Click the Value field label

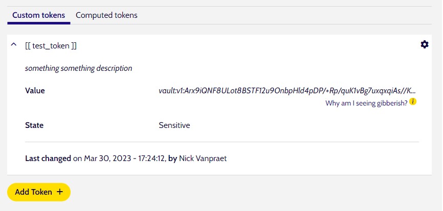click(x=35, y=91)
